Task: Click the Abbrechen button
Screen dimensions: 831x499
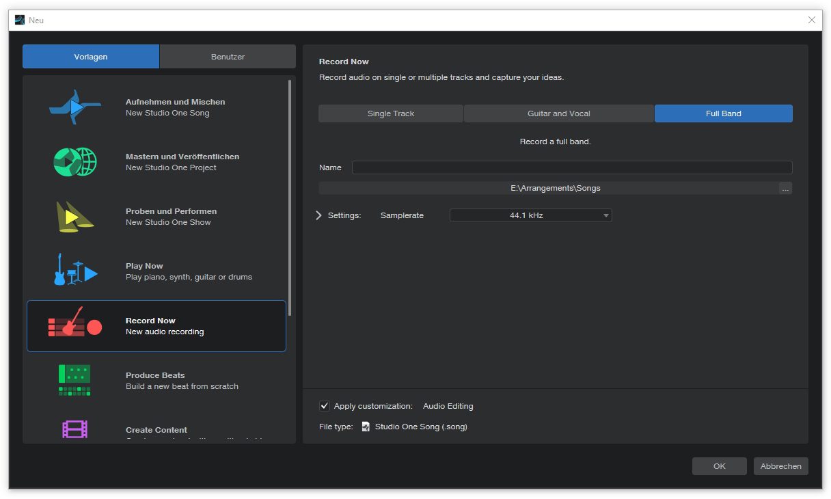Action: click(780, 466)
